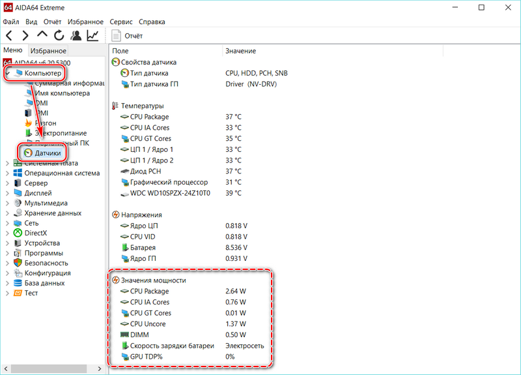Select Имя компьютера in tree
This screenshot has width=521, height=375.
(62, 93)
